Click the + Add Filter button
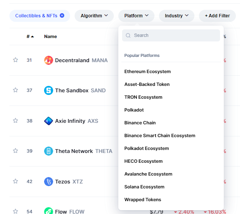Image resolution: width=240 pixels, height=214 pixels. (x=217, y=16)
